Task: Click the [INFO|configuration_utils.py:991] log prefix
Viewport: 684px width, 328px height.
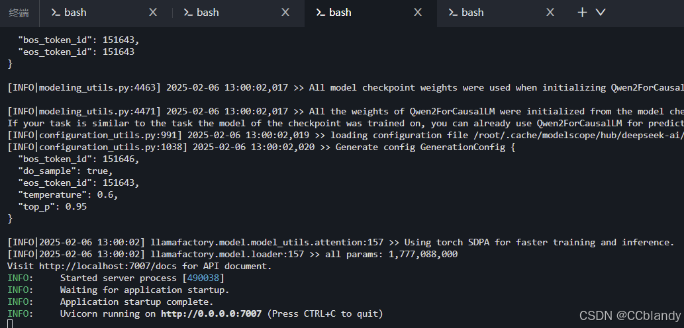Action: point(95,135)
